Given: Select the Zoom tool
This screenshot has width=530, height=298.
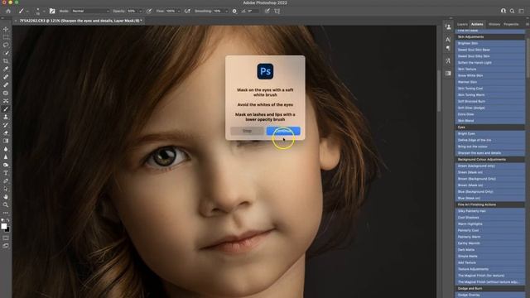Looking at the screenshot, I should click(x=6, y=204).
